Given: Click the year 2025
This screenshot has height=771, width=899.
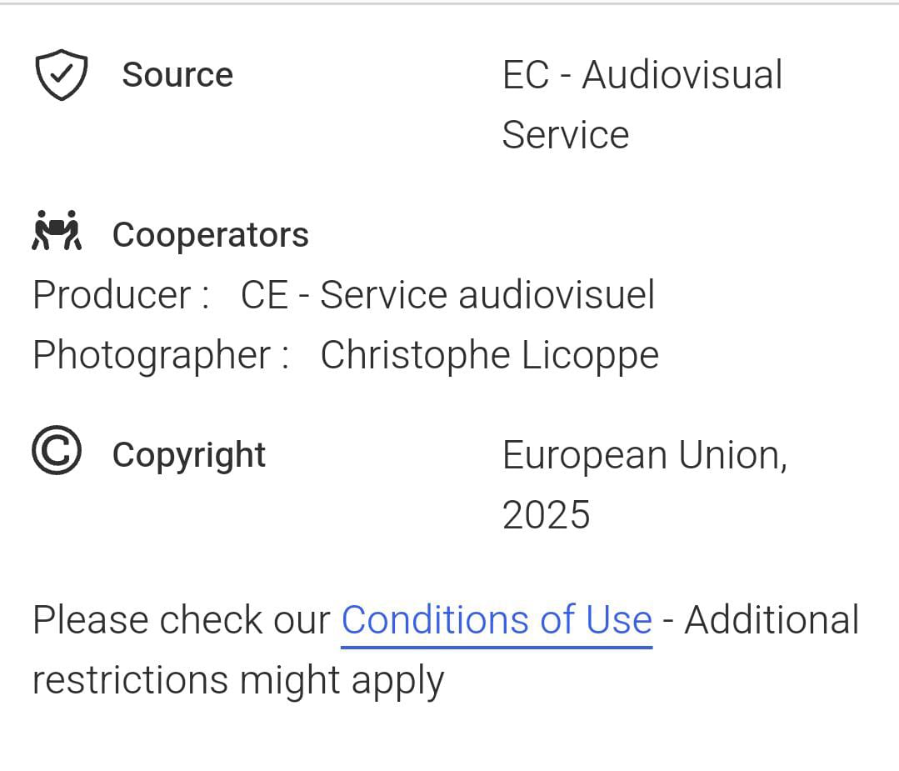Looking at the screenshot, I should (546, 515).
